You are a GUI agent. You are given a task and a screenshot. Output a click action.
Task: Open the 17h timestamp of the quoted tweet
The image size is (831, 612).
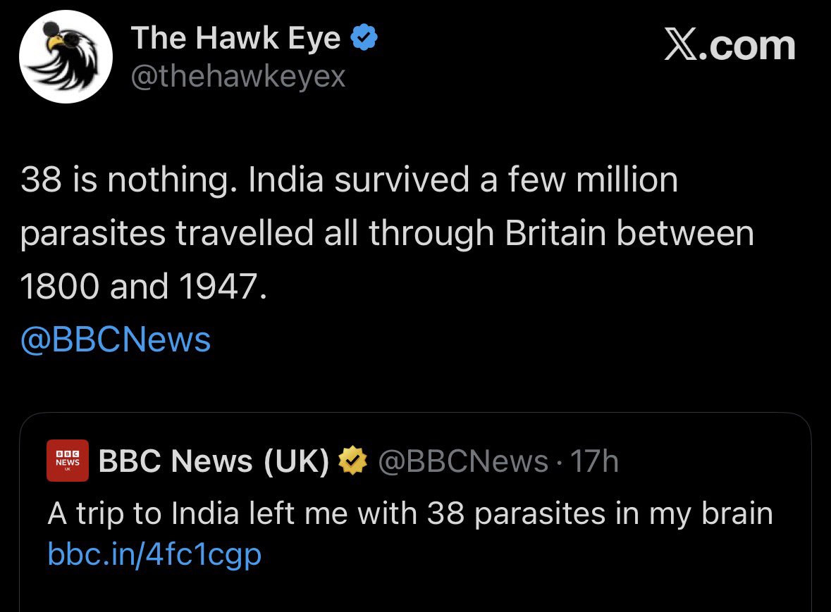pyautogui.click(x=594, y=461)
